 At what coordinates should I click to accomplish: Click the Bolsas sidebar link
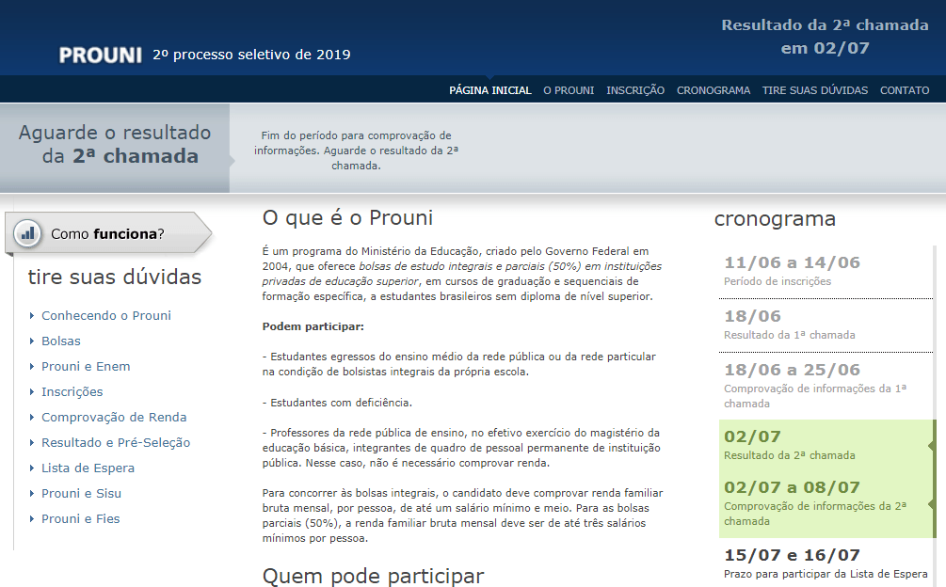tap(60, 341)
